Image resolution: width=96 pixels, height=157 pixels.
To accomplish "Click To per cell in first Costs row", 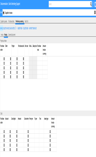I will click(37, 132).
